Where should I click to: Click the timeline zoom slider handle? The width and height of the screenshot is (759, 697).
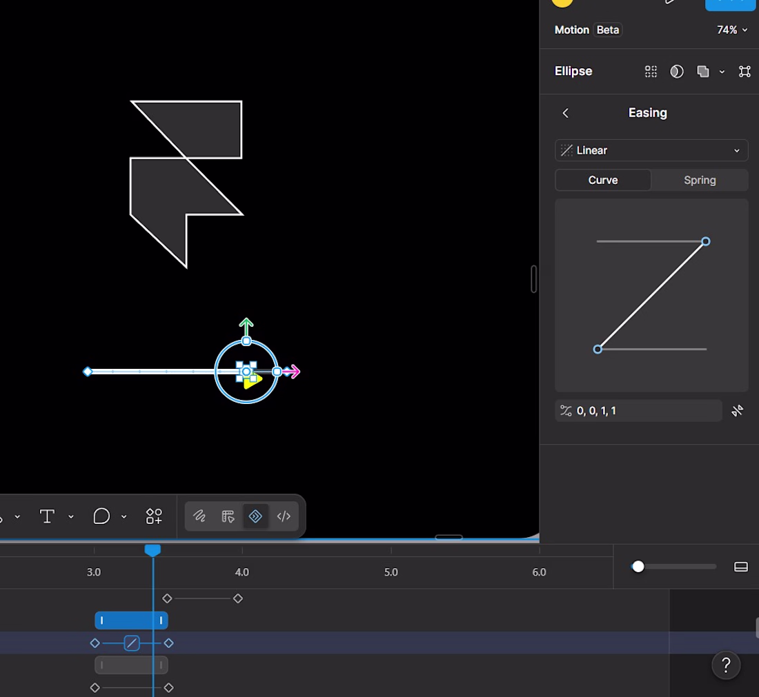638,567
